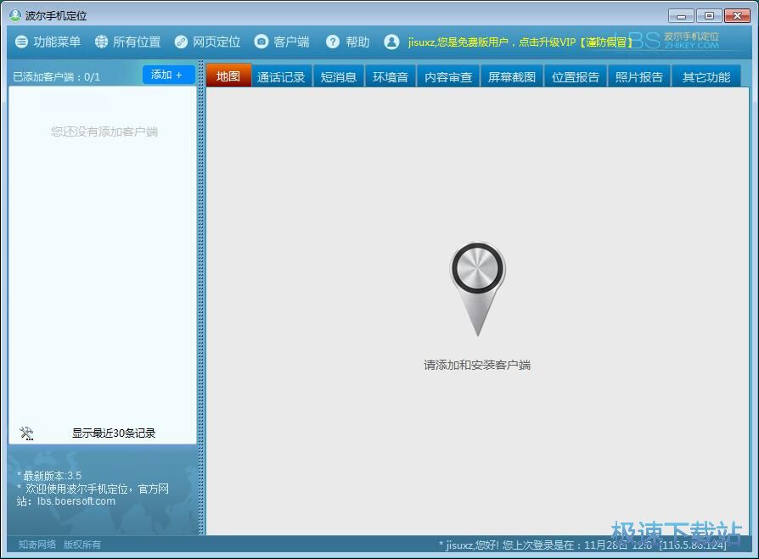Open the 功能菜单 menu icon
Screen dimensions: 759x559
(x=21, y=42)
